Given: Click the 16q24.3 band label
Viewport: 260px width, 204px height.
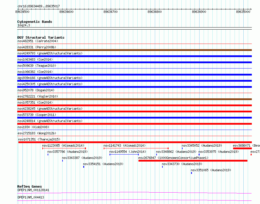Looking at the screenshot, I should (x=24, y=25).
